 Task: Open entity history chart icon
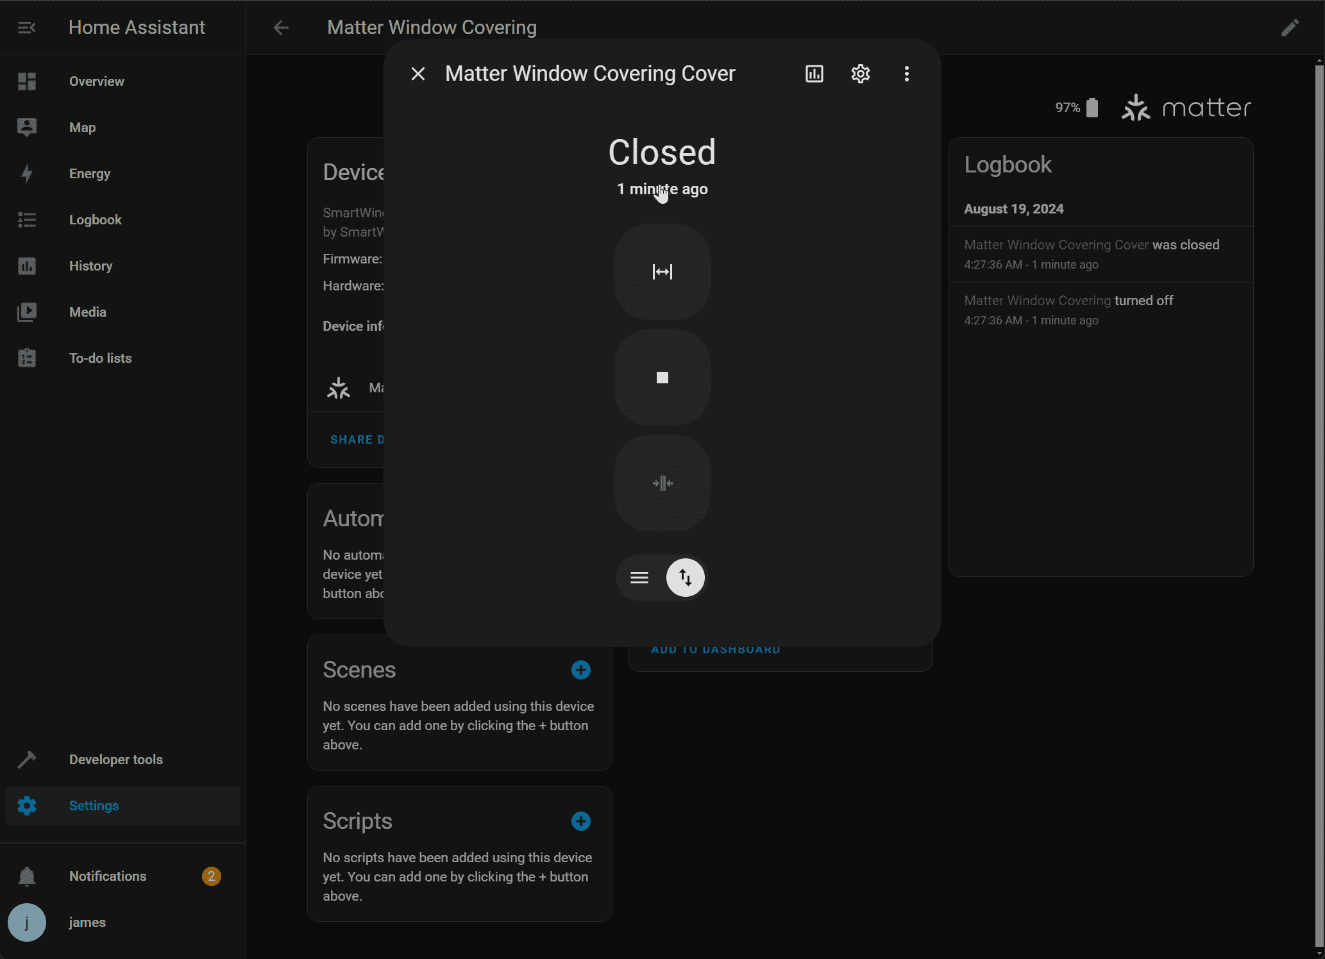[x=814, y=74]
